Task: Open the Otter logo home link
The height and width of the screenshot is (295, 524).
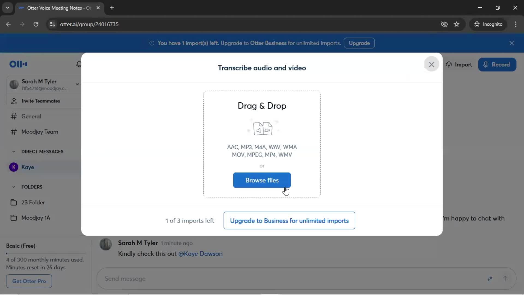Action: pos(18,64)
